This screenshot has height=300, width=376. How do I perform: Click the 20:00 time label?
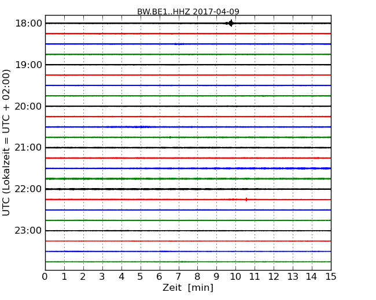pyautogui.click(x=28, y=106)
